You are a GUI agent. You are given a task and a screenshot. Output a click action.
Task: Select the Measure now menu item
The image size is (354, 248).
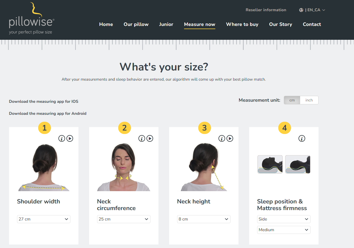tap(200, 24)
